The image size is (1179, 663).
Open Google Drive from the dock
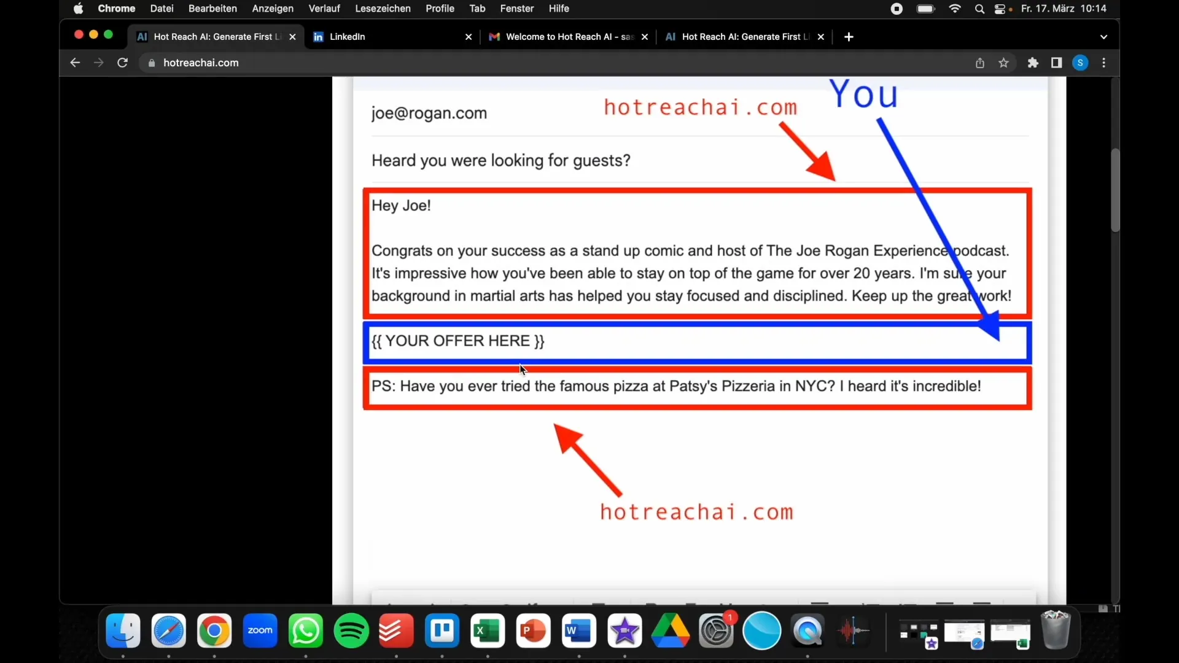(x=671, y=630)
